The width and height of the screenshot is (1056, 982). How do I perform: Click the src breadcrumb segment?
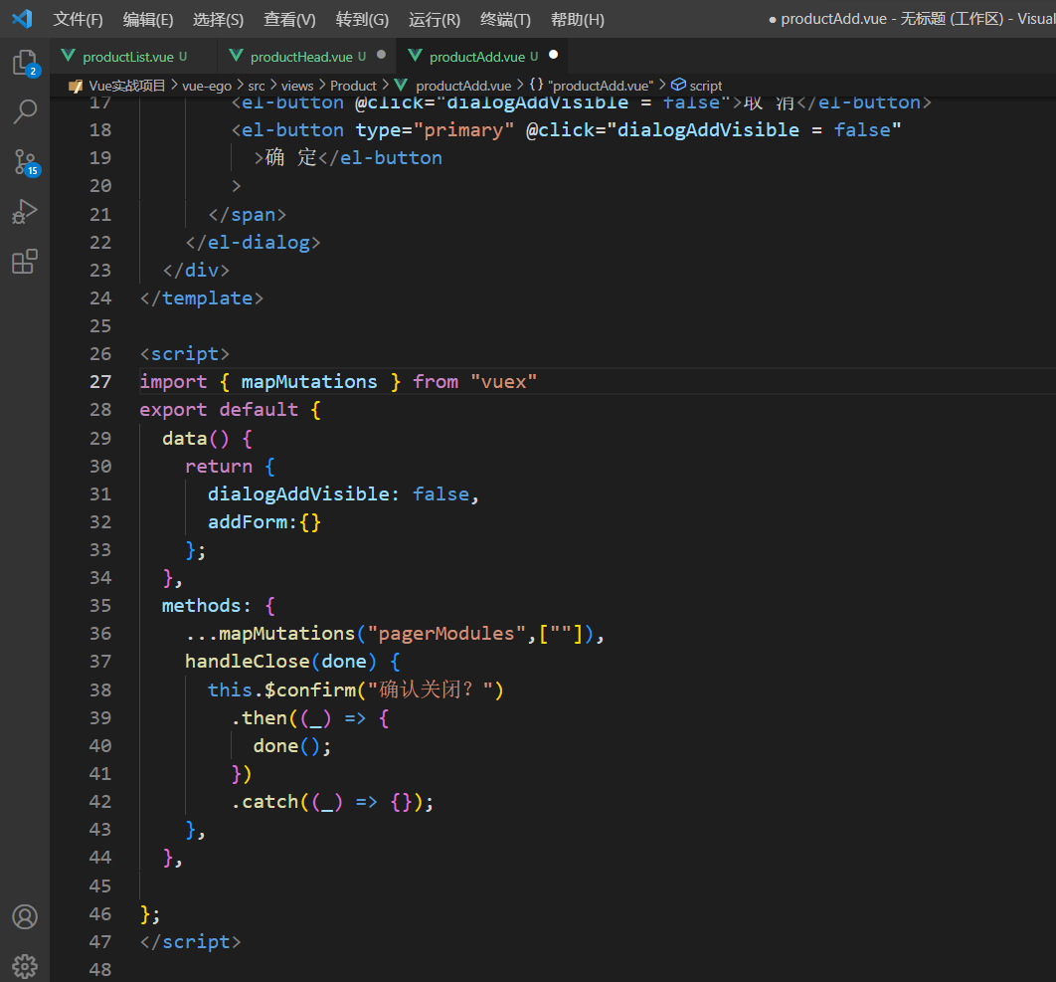point(257,86)
